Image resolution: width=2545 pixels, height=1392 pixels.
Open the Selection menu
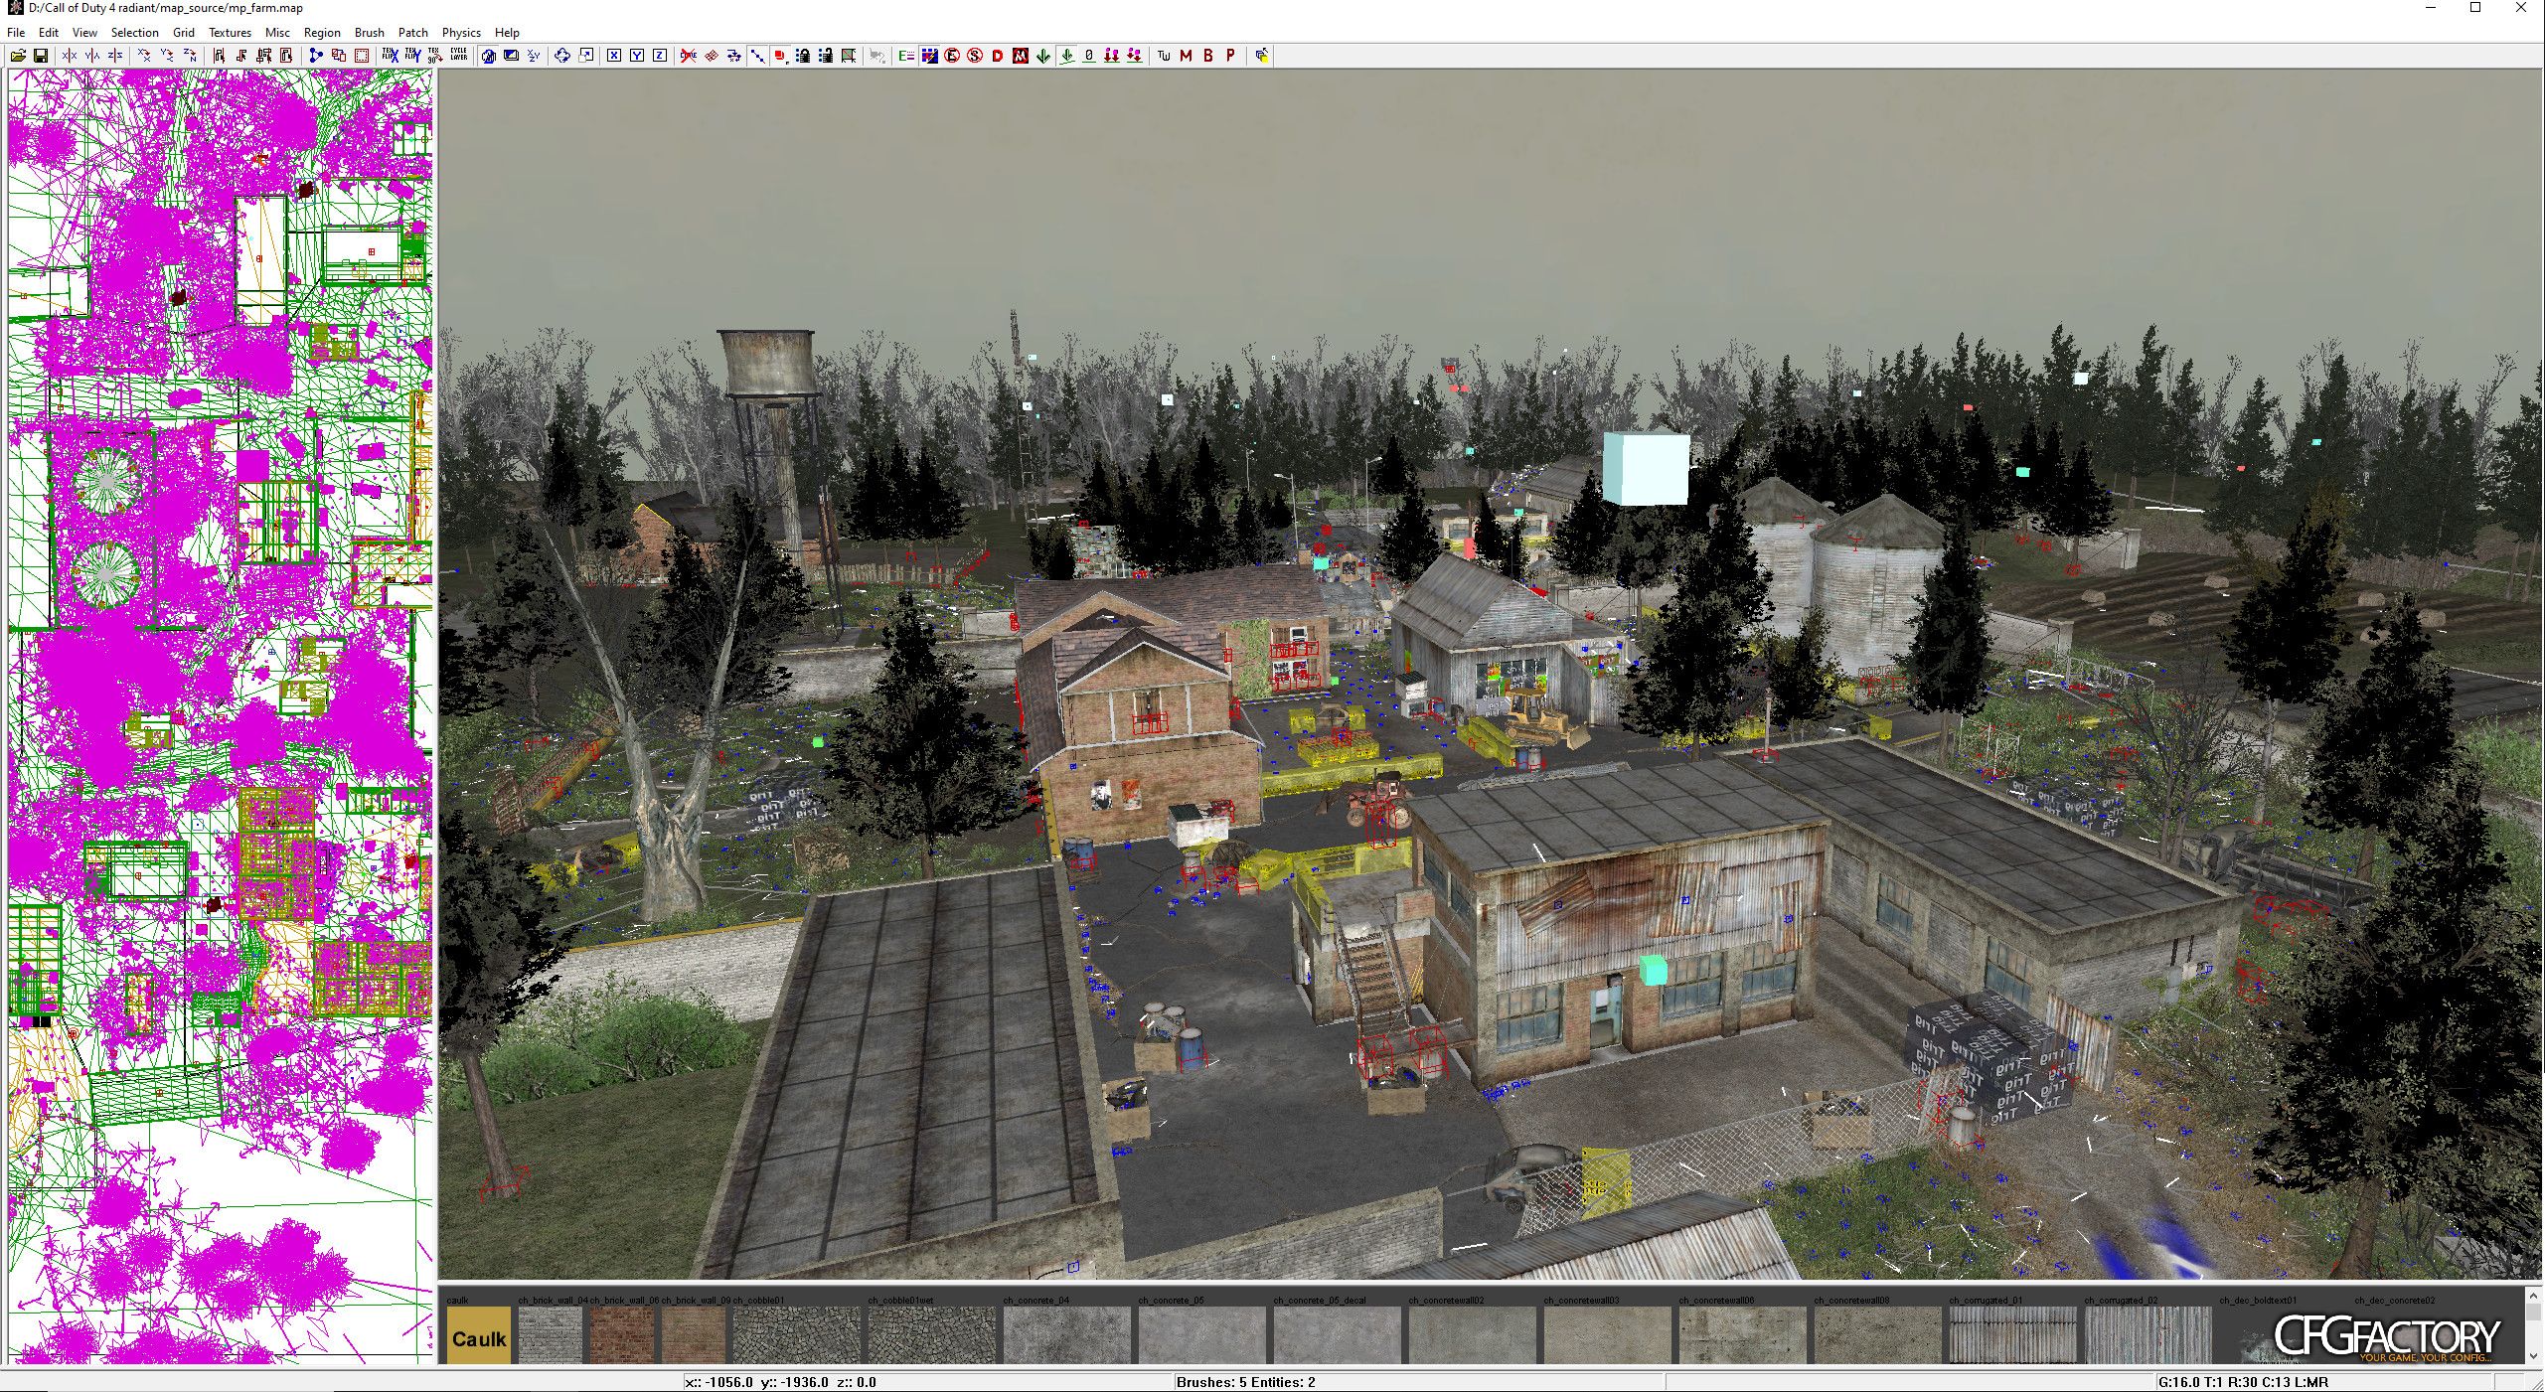pos(134,33)
